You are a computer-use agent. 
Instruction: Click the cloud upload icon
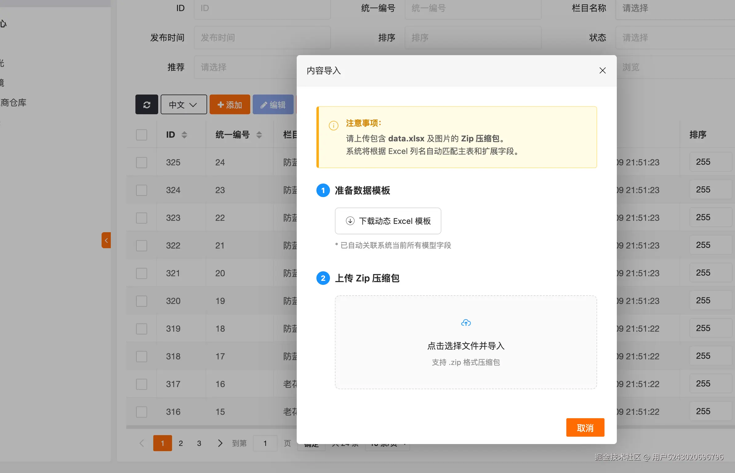(x=466, y=323)
